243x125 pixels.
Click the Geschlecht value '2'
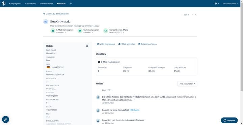coord(47,82)
